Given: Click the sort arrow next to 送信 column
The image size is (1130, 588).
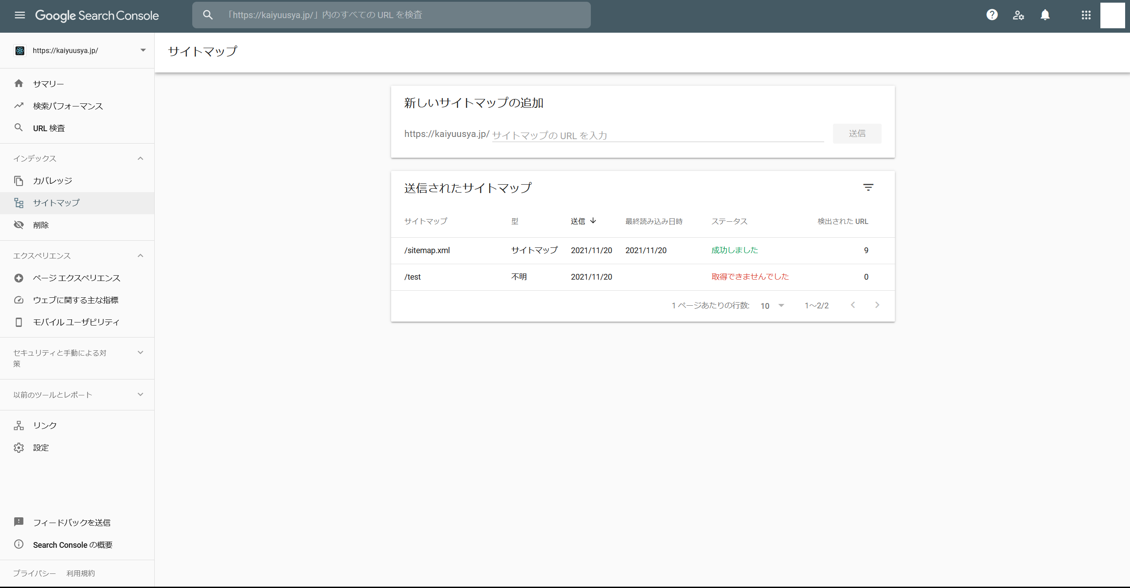Looking at the screenshot, I should pos(593,220).
